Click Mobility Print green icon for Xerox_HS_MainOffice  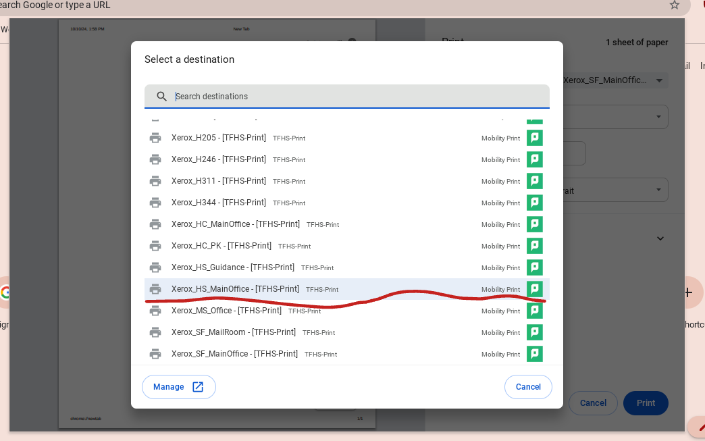point(535,288)
